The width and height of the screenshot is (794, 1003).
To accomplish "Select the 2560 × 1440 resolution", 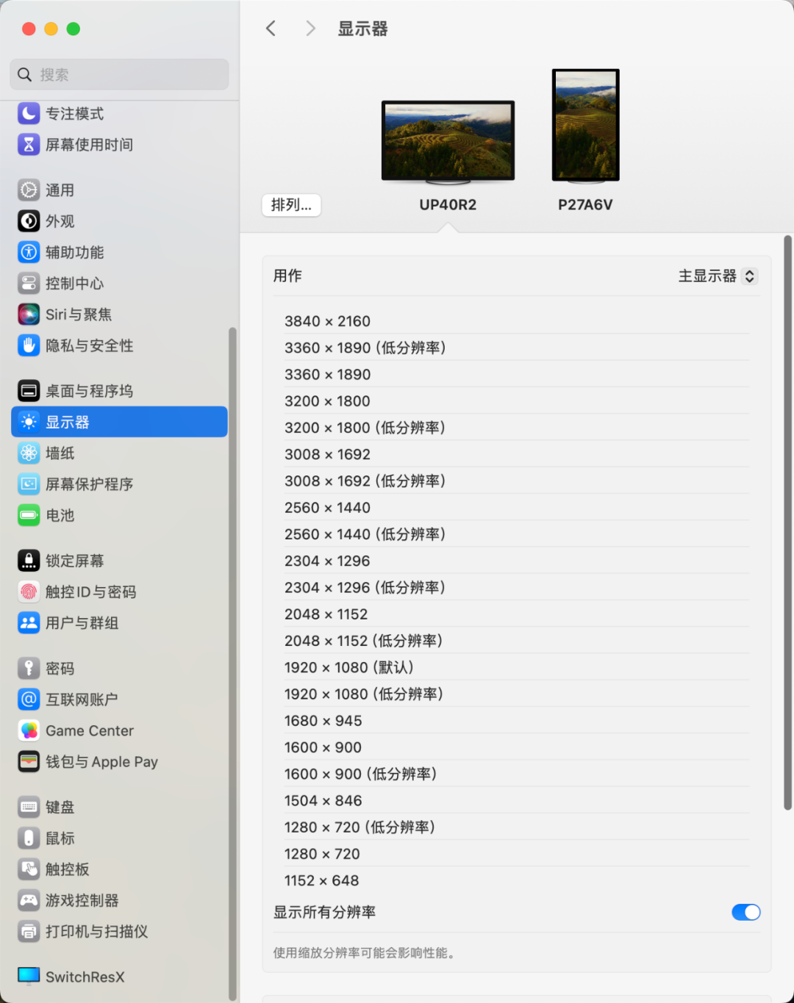I will click(327, 507).
